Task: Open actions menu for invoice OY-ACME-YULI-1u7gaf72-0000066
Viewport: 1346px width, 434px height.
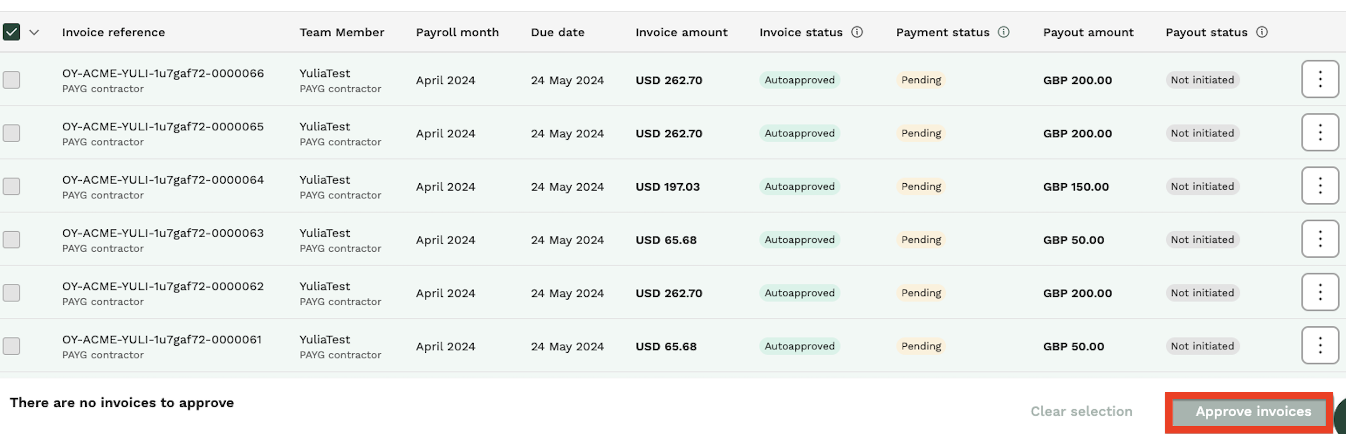Action: point(1320,80)
